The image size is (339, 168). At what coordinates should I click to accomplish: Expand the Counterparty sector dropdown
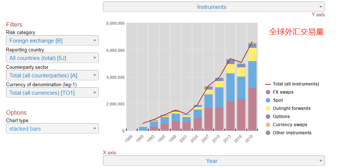click(x=52, y=75)
